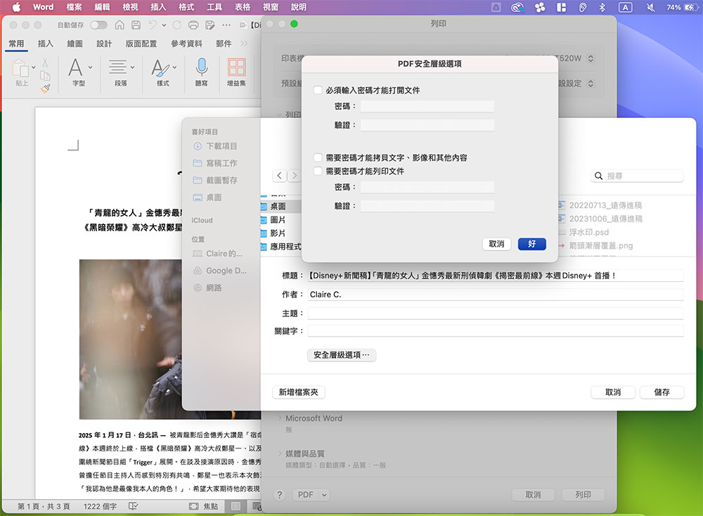Expand the Microsoft Word section
Screen dimensions: 703x516
[x=280, y=418]
